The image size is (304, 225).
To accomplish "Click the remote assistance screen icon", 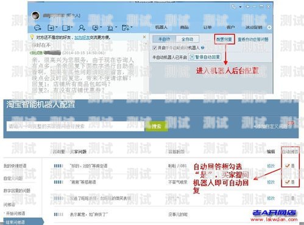I will point(95,28).
